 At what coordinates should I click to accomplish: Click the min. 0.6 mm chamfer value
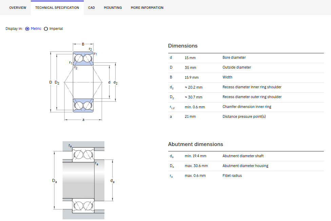[195, 107]
